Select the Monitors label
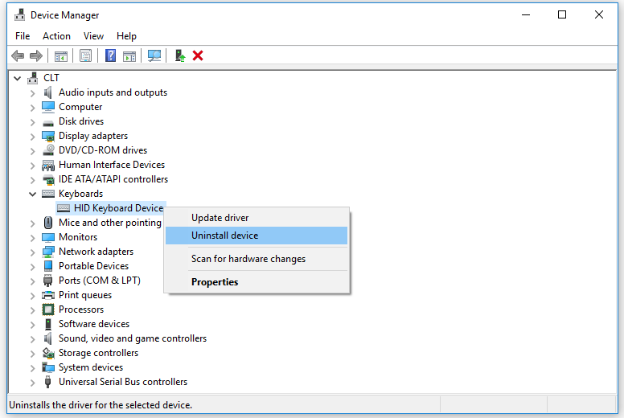Viewport: 624px width, 418px height. [78, 237]
